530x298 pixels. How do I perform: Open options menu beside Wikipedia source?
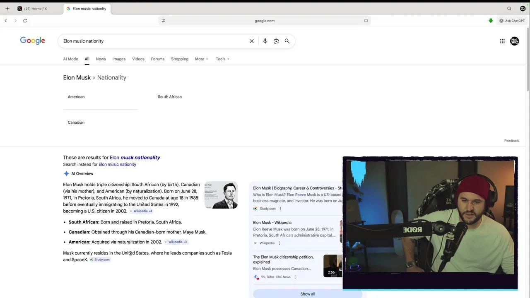tap(279, 243)
